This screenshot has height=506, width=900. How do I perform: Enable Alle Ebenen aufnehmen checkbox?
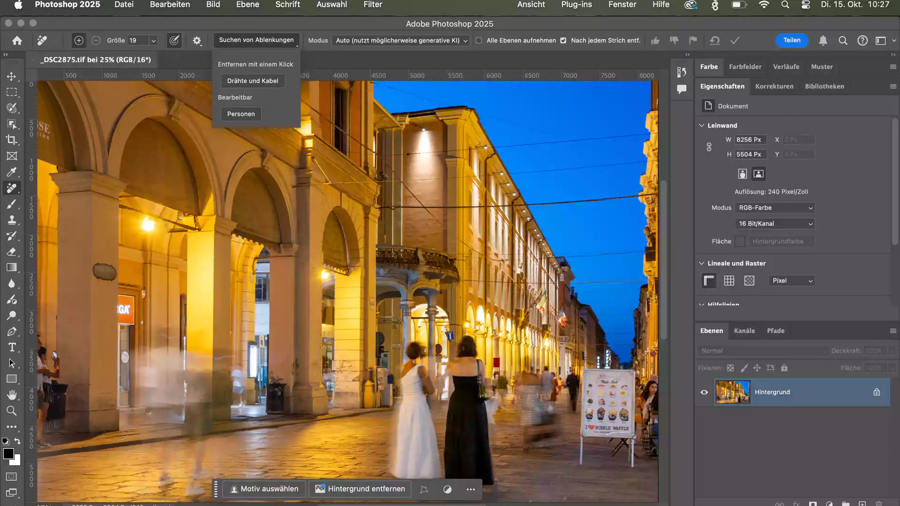[x=479, y=40]
